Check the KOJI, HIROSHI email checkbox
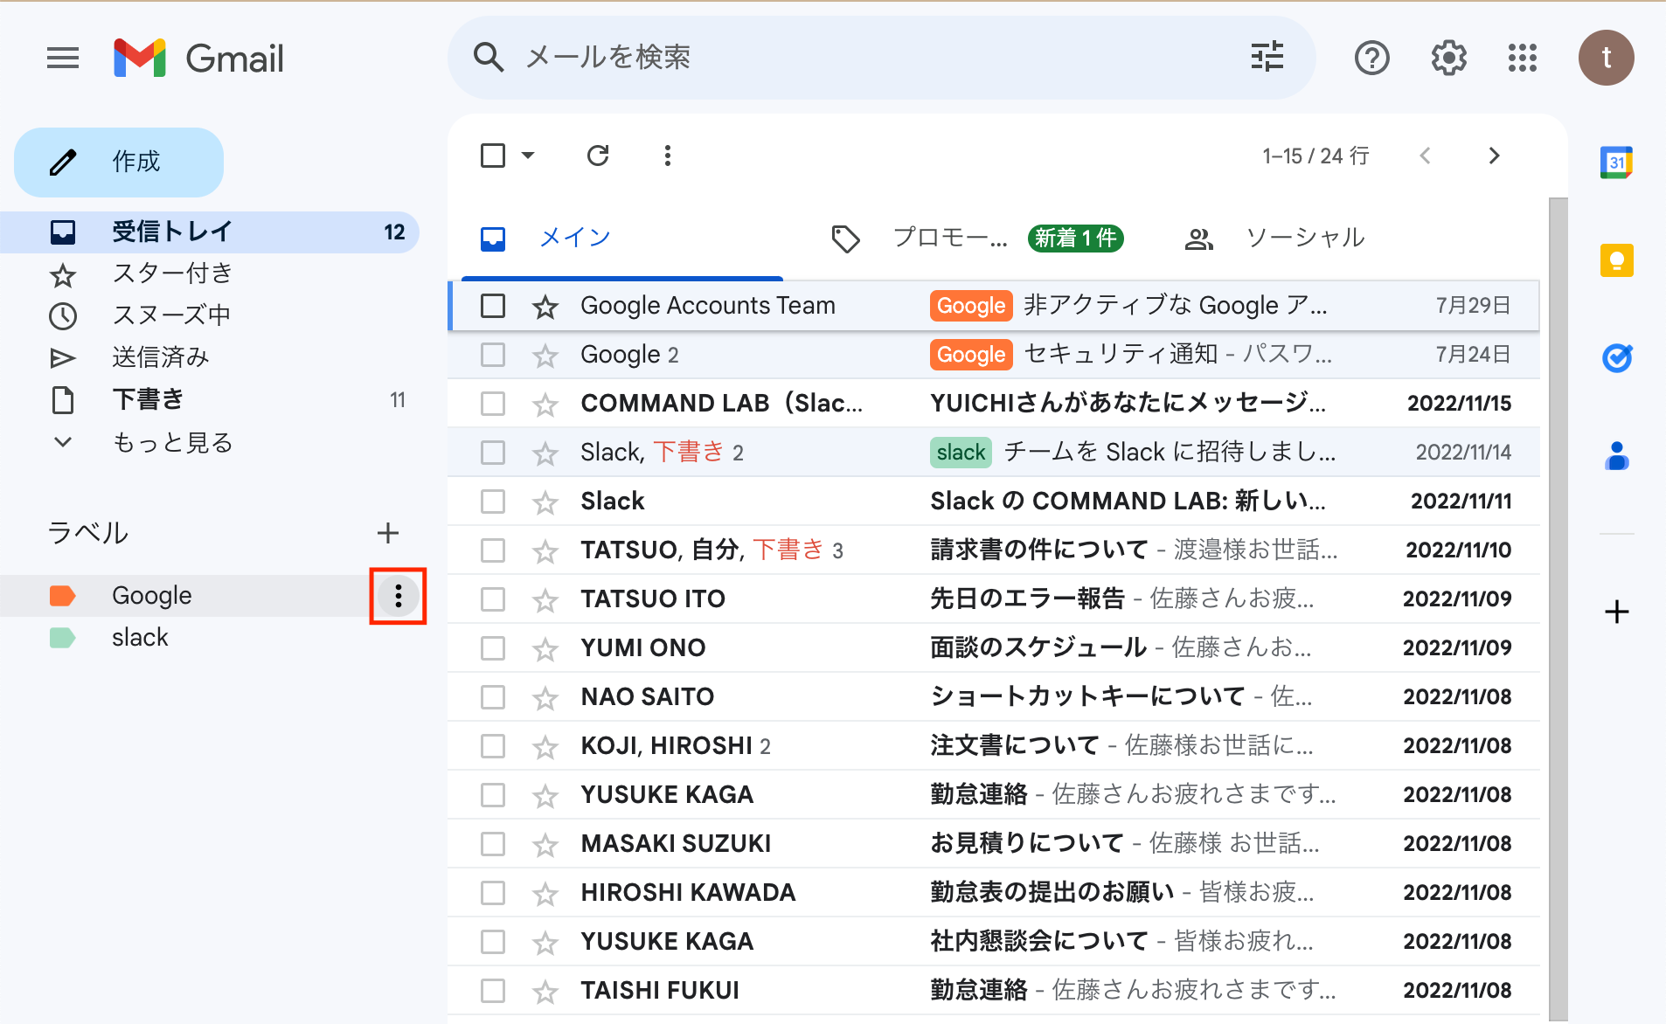1666x1024 pixels. point(493,746)
